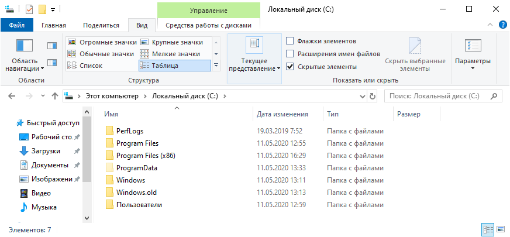510x237 pixels.
Task: Click the help question mark icon
Action: [x=502, y=25]
